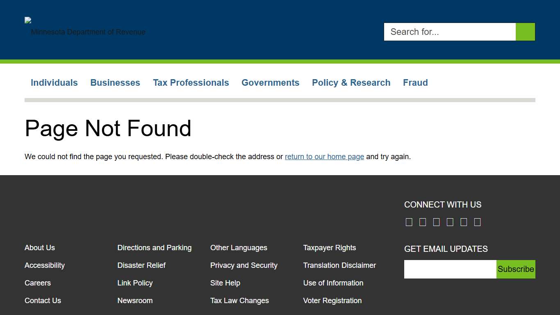This screenshot has height=315, width=560.
Task: Click the Subscribe button
Action: (x=516, y=269)
